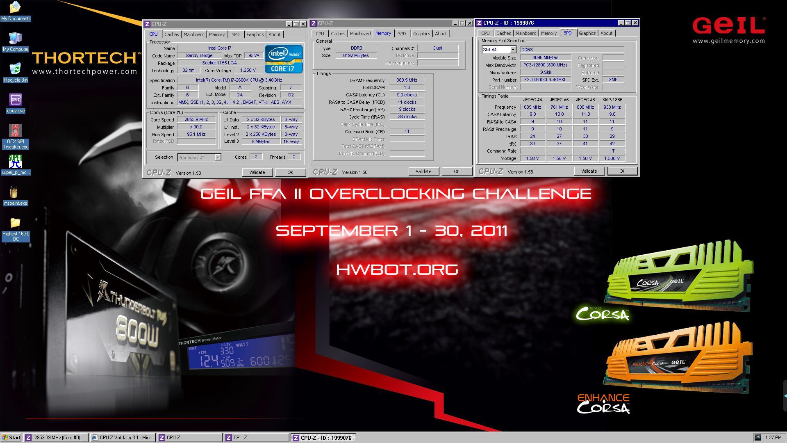Click the Channels # Dual value
The width and height of the screenshot is (787, 443).
[438, 48]
